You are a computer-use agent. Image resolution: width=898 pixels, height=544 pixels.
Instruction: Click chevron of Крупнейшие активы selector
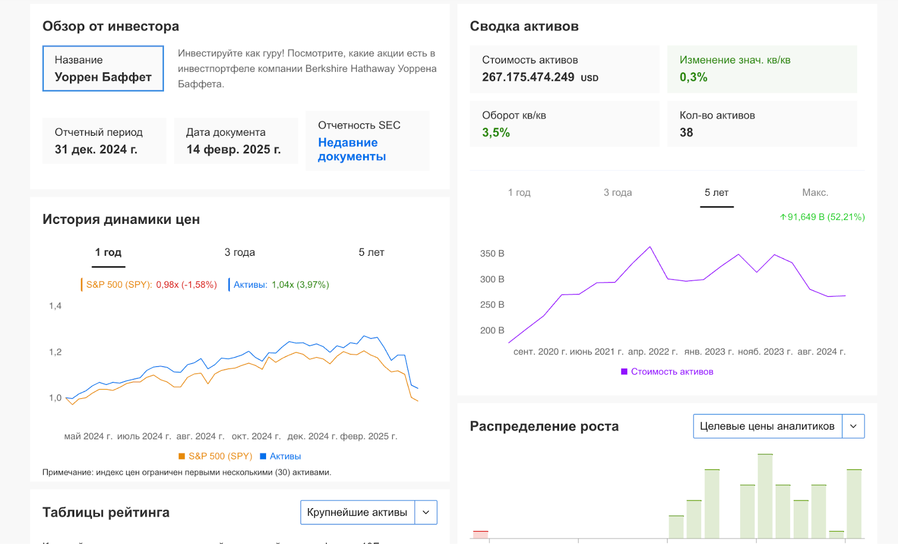pos(426,513)
